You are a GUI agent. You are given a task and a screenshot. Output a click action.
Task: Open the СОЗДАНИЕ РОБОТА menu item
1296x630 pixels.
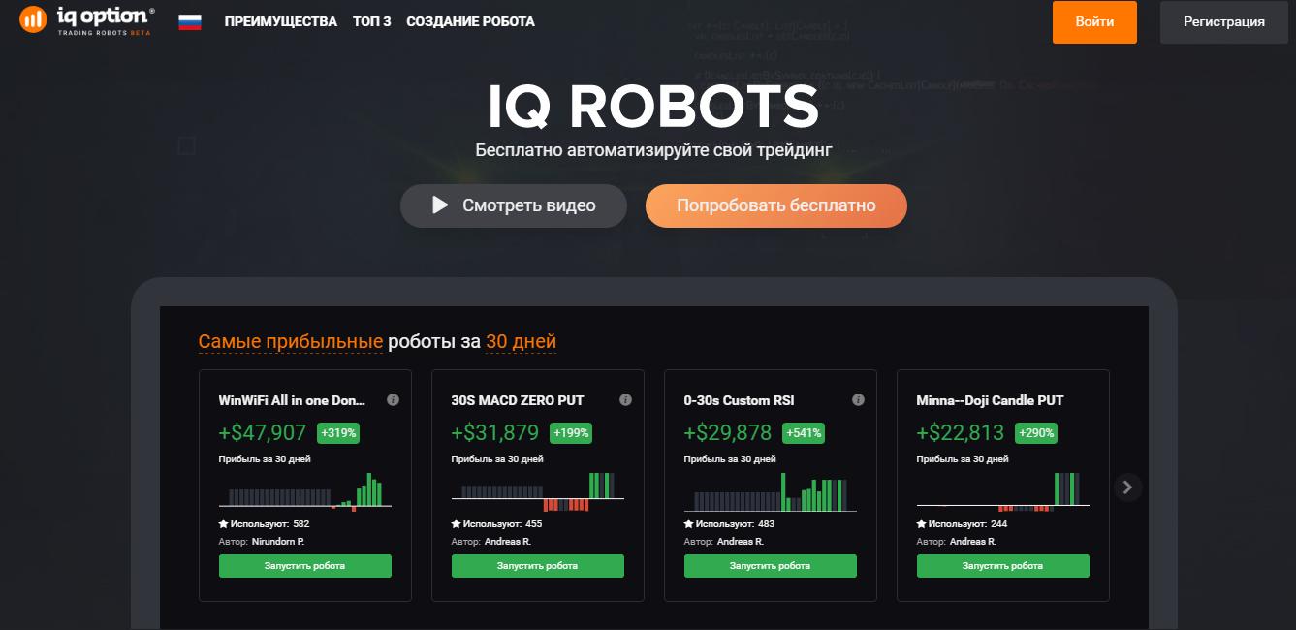coord(470,21)
